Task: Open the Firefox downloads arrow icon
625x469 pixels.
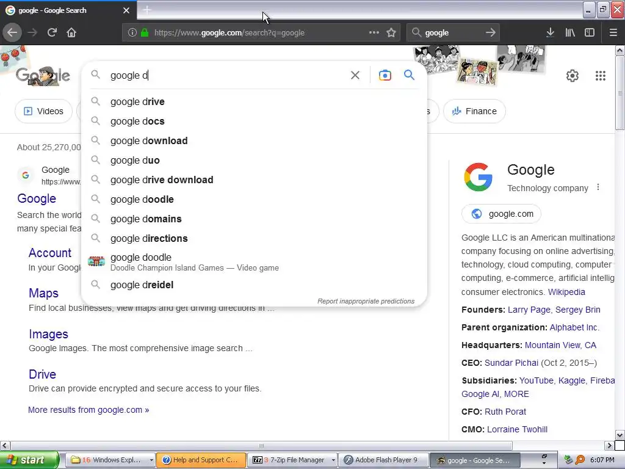Action: point(550,32)
